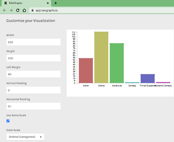Viewport: 174px width, 142px height.
Task: Open the Color Scale Ordinal dropdown
Action: [25, 137]
